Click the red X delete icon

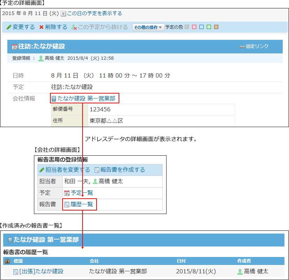(42, 27)
